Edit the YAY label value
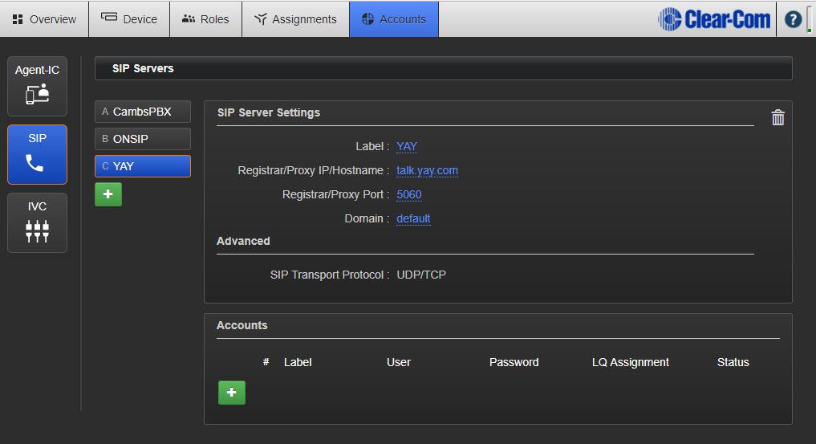The width and height of the screenshot is (816, 444). pyautogui.click(x=407, y=146)
